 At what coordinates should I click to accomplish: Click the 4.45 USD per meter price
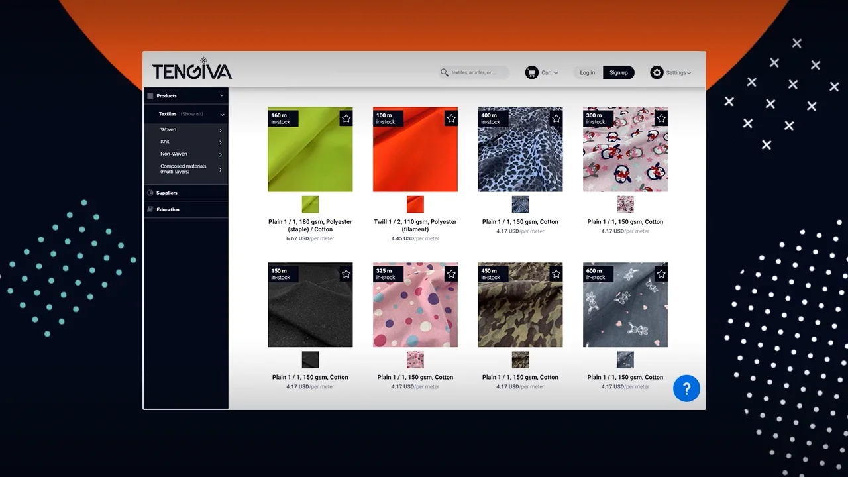click(415, 238)
